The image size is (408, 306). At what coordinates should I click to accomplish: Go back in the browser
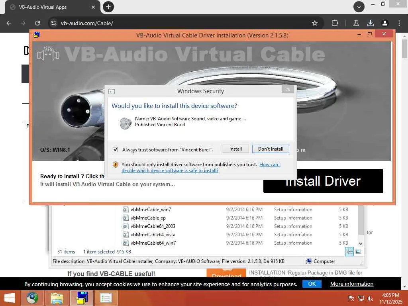click(x=9, y=23)
